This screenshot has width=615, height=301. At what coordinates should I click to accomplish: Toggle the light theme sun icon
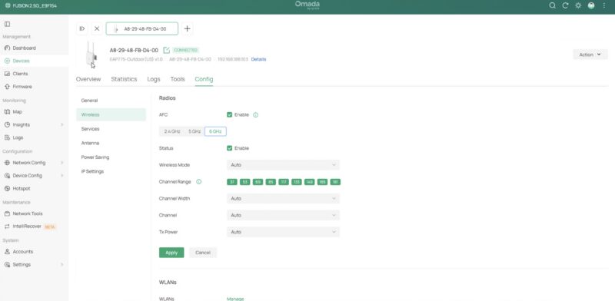[578, 5]
